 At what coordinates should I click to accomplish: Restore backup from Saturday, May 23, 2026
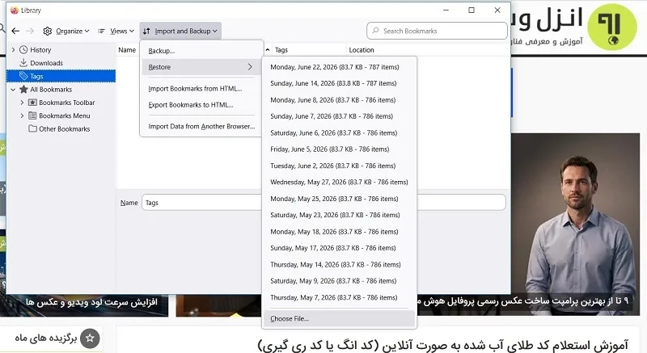[x=339, y=215]
